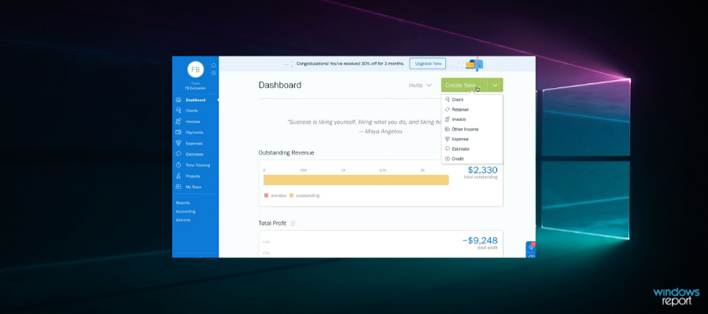Select the Expenses icon in the sidebar
The width and height of the screenshot is (708, 314).
179,143
